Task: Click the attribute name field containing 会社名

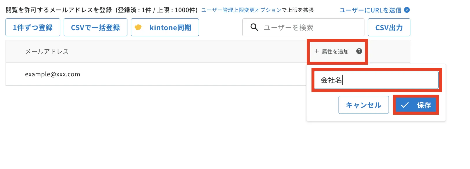Action: pyautogui.click(x=376, y=80)
